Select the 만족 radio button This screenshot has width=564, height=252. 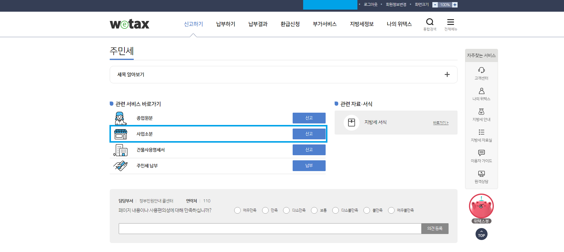click(265, 210)
